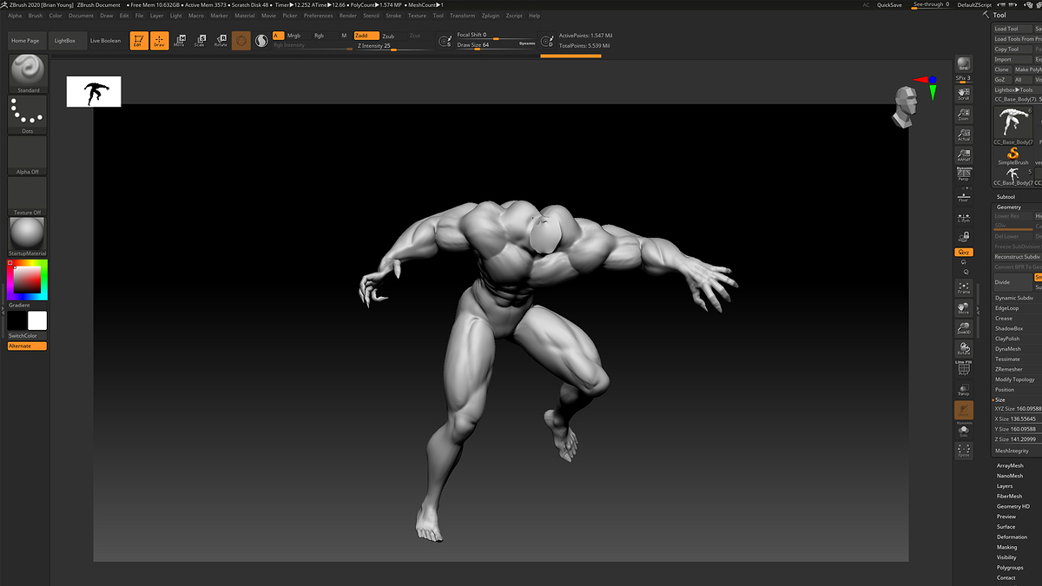The width and height of the screenshot is (1042, 586).
Task: Open the Texture Off selector
Action: coord(28,196)
